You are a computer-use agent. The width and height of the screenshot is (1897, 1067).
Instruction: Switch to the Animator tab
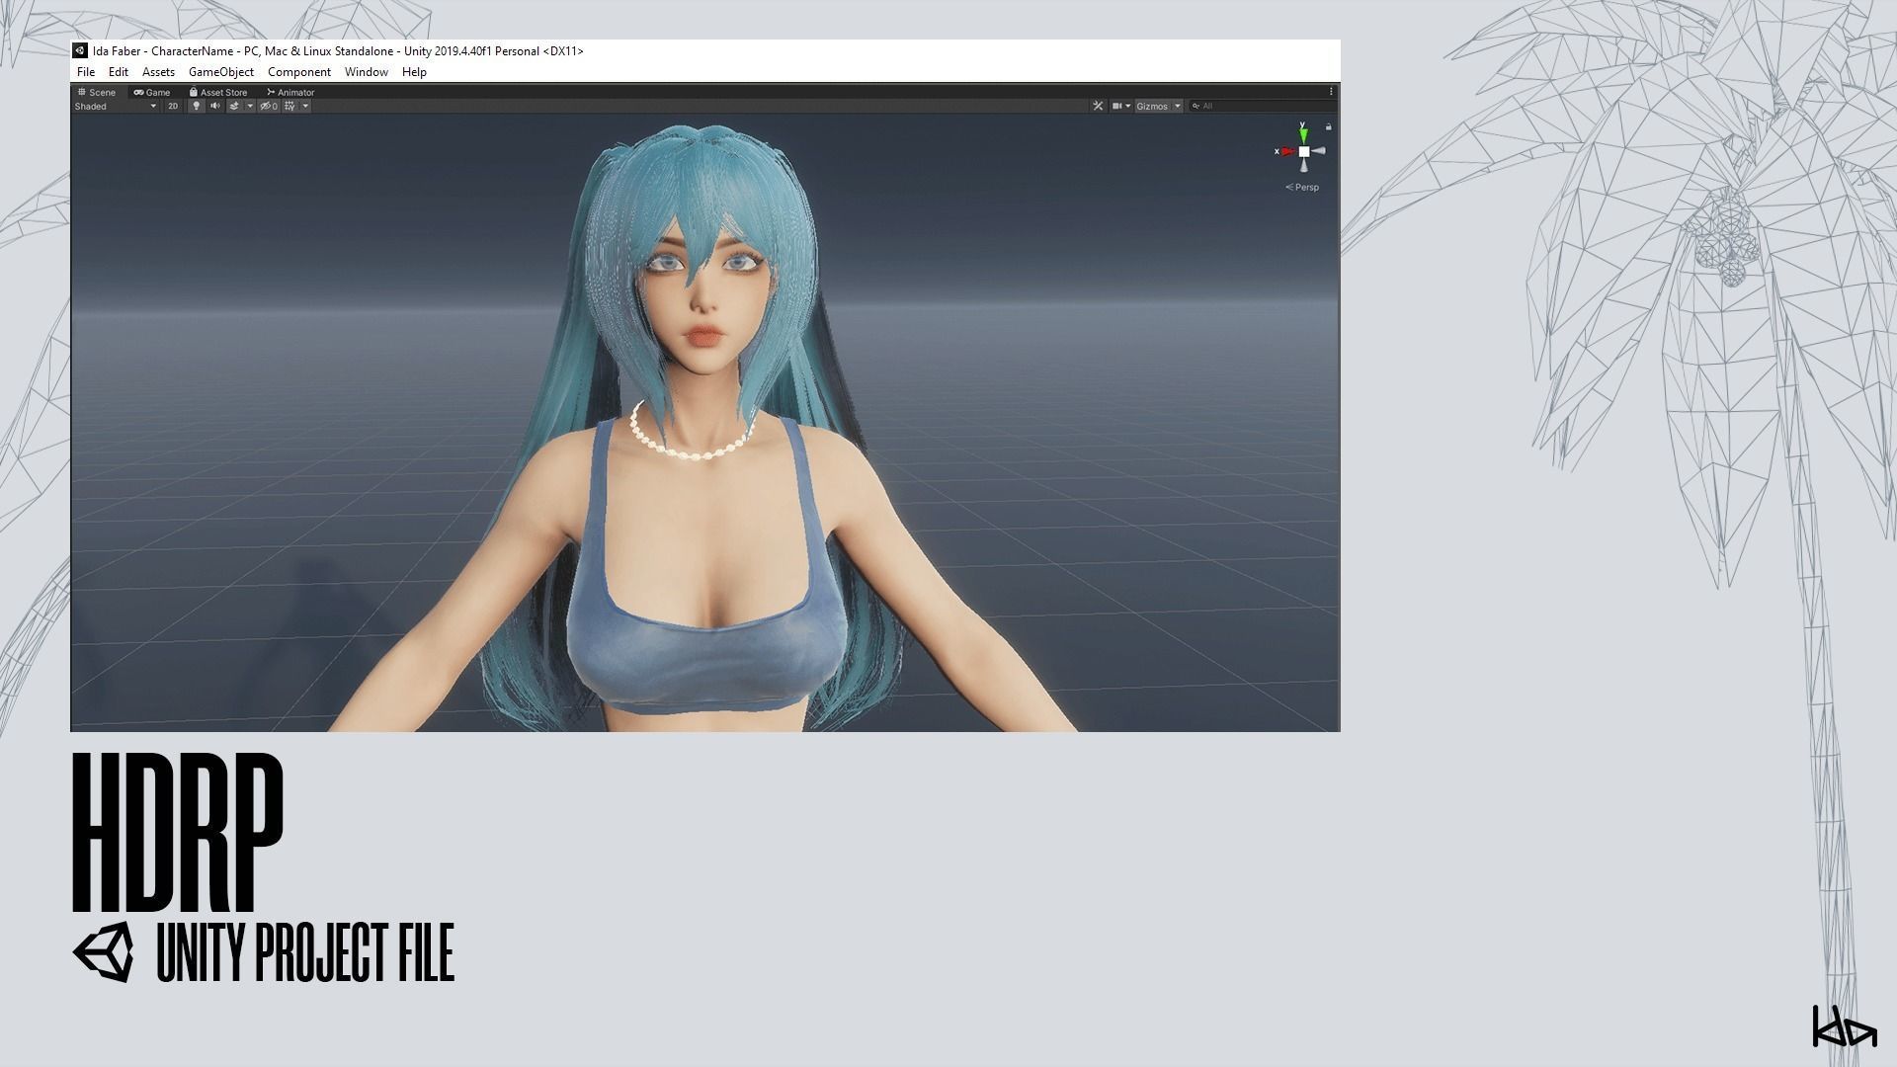pos(290,93)
